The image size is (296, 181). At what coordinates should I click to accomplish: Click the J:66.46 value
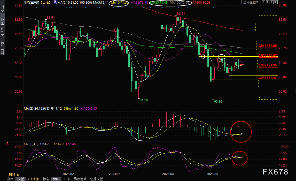71,144
